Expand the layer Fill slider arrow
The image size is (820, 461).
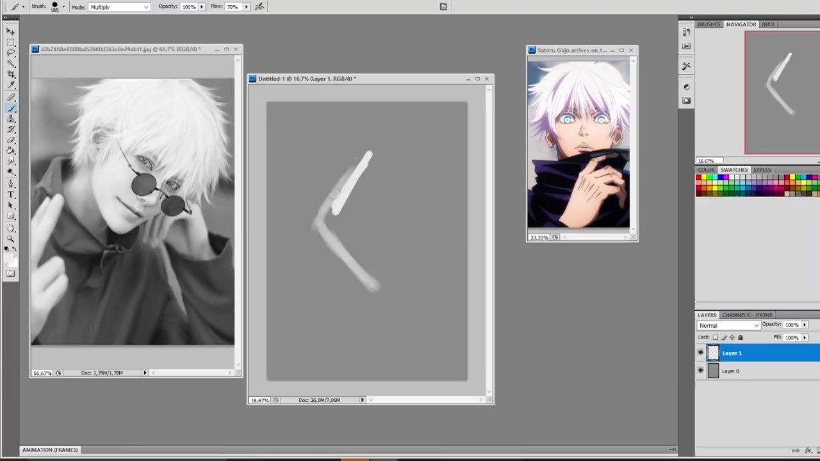click(x=805, y=337)
